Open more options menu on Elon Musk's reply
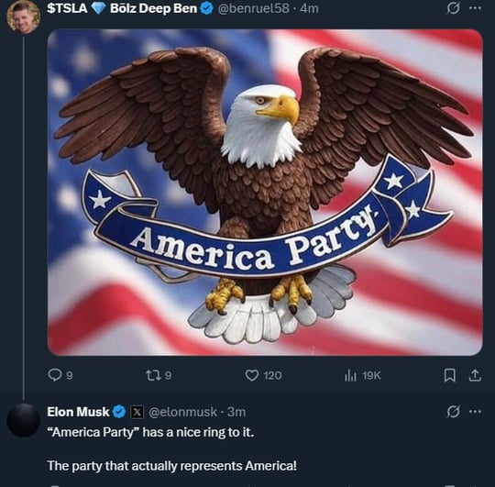Image resolution: width=495 pixels, height=487 pixels. point(475,412)
